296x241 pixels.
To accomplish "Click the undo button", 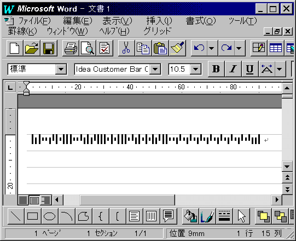I will coord(199,48).
